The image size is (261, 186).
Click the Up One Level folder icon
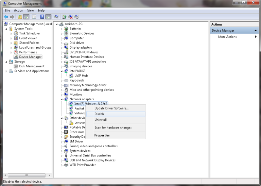pyautogui.click(x=20, y=17)
